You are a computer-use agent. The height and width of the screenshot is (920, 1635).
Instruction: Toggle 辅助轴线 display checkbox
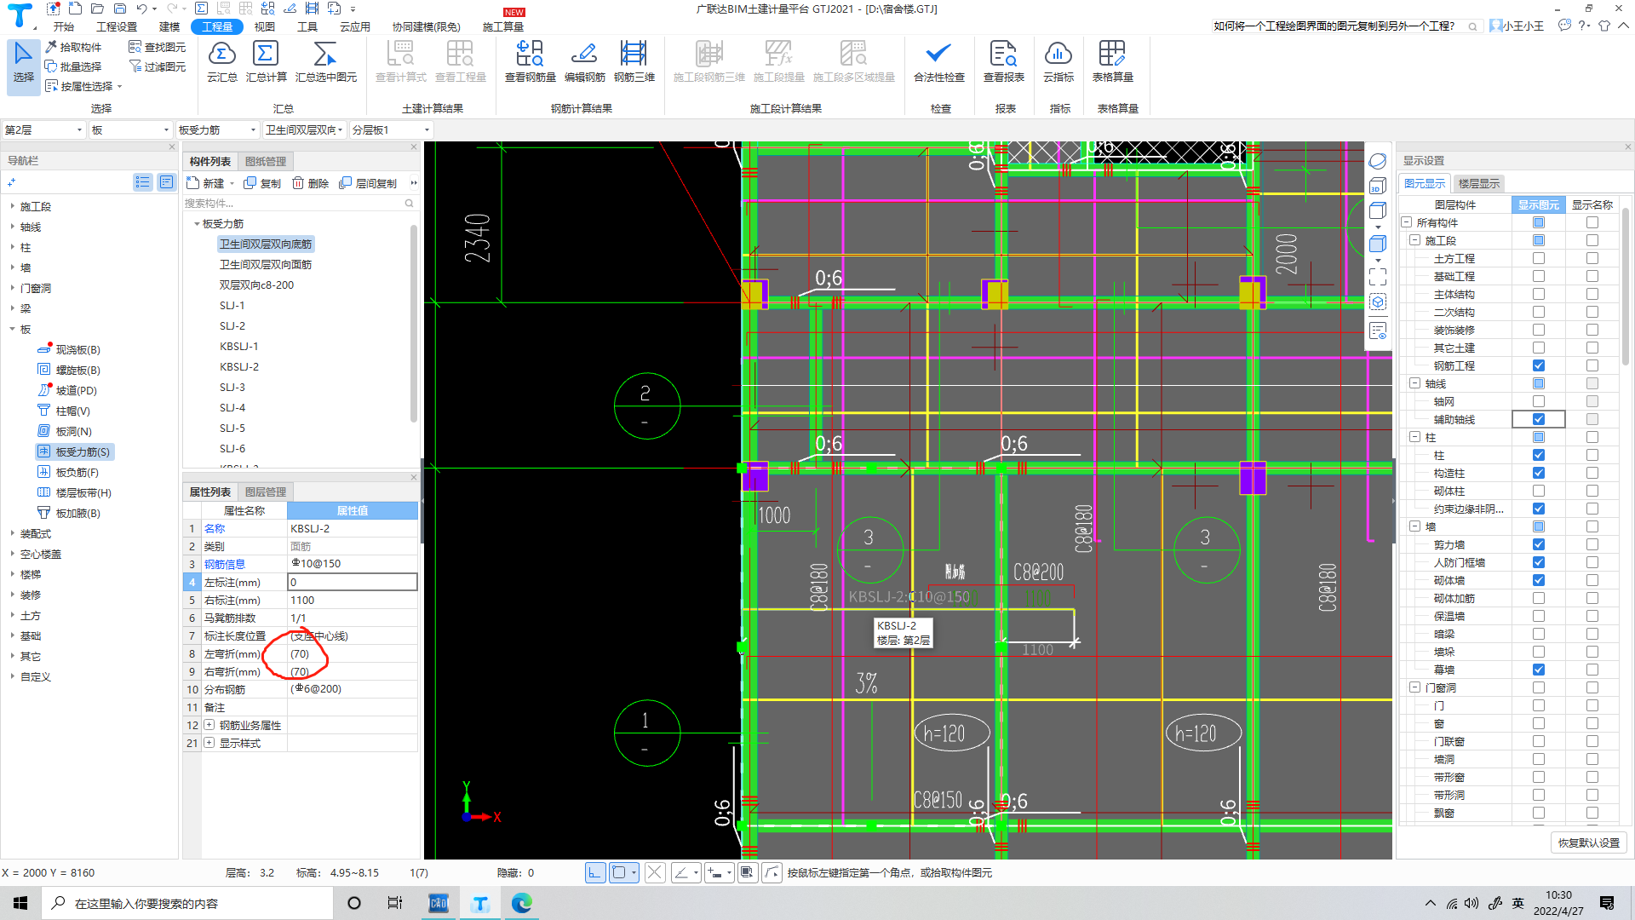click(x=1538, y=419)
